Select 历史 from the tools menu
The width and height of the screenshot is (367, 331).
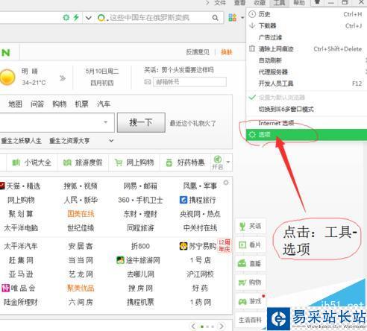[307, 14]
